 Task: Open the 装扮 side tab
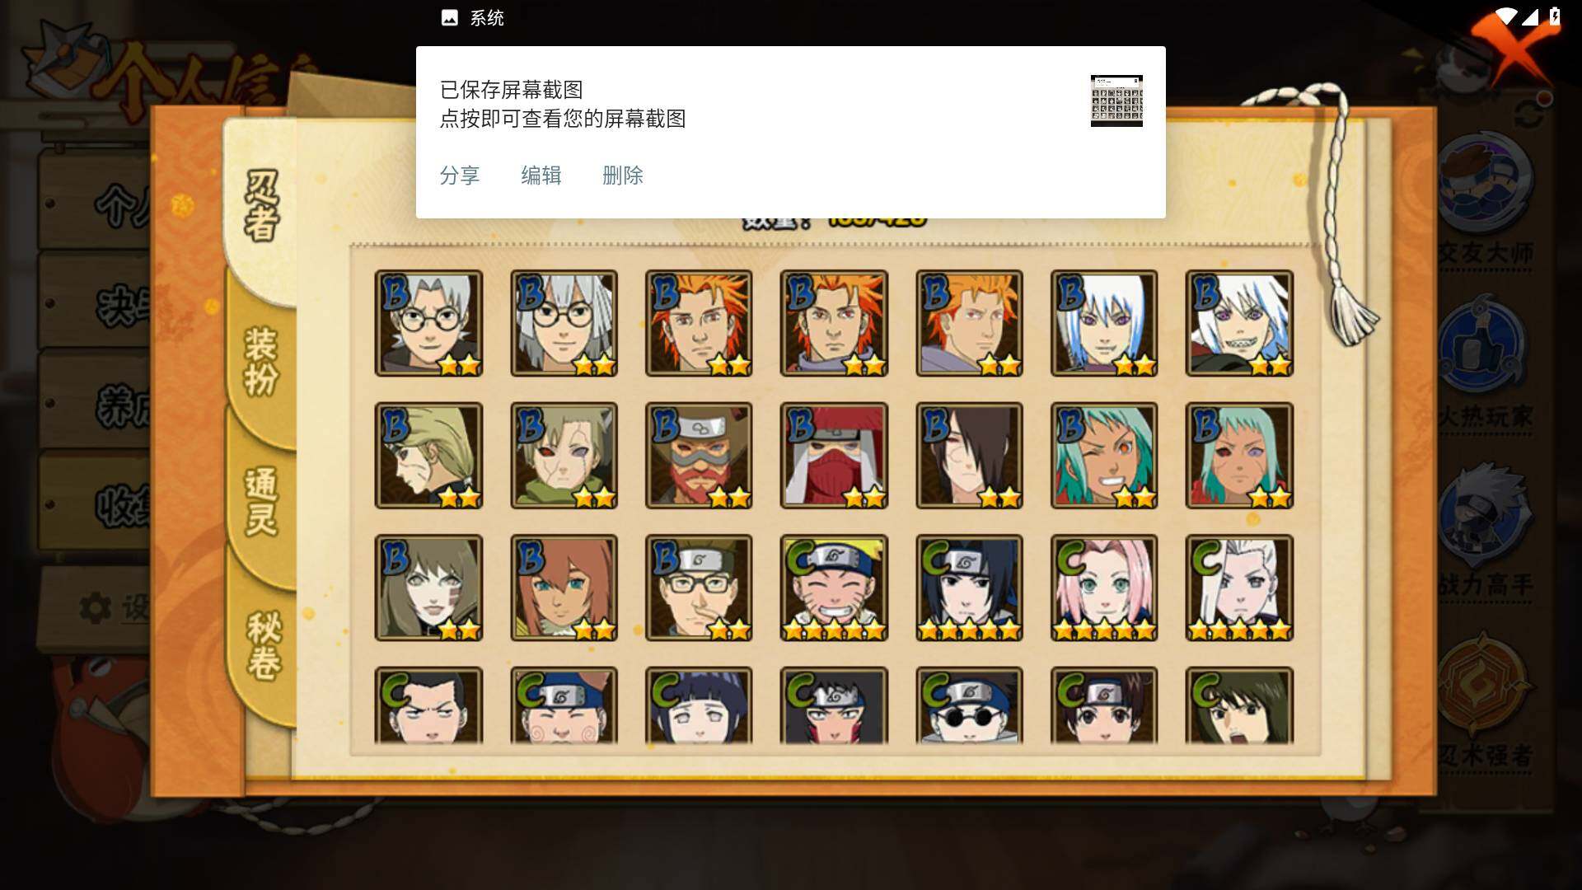tap(261, 361)
